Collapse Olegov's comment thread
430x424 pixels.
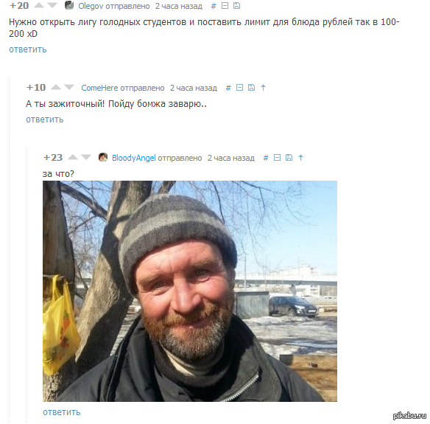[225, 6]
